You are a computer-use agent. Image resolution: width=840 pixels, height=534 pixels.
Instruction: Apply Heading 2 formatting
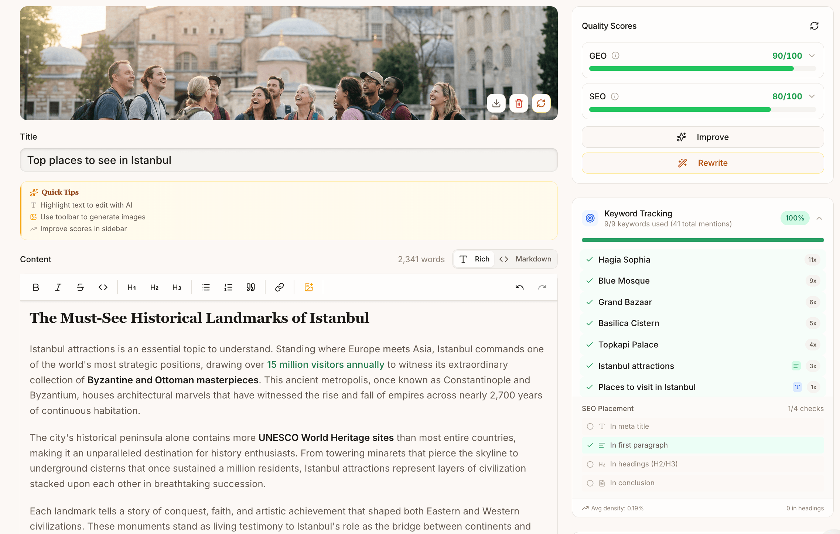[154, 287]
